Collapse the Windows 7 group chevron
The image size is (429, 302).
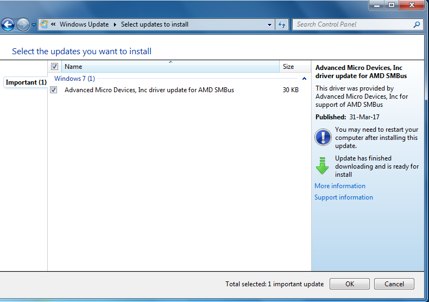point(304,79)
